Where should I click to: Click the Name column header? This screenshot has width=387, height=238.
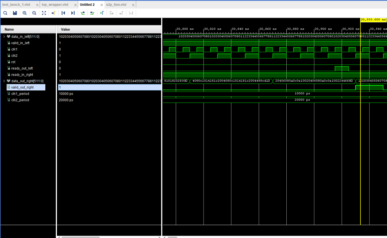28,29
